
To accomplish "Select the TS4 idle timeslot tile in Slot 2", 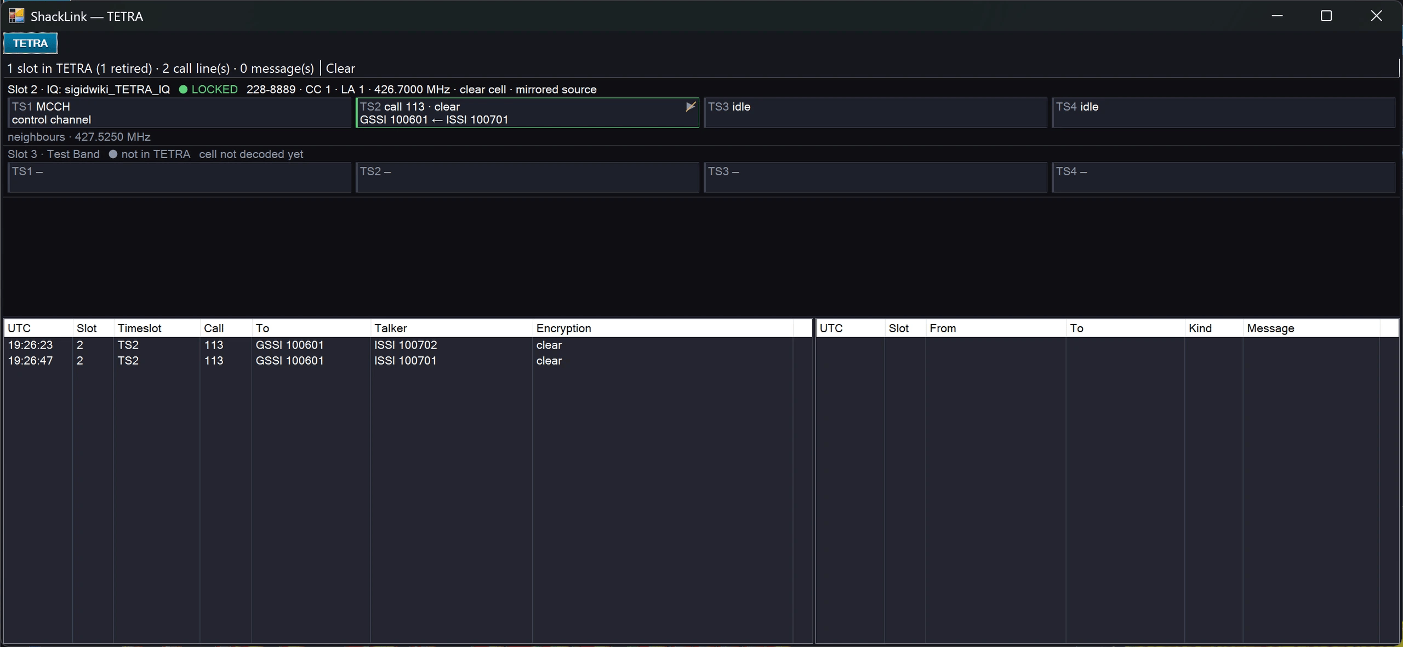I will [x=1223, y=113].
